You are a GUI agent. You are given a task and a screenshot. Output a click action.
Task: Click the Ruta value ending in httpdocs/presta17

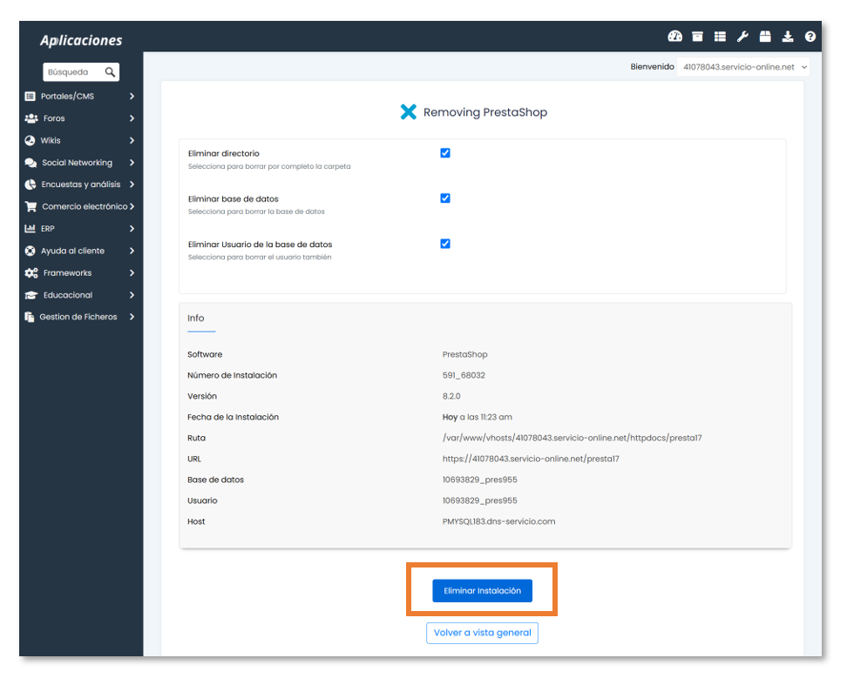point(572,438)
